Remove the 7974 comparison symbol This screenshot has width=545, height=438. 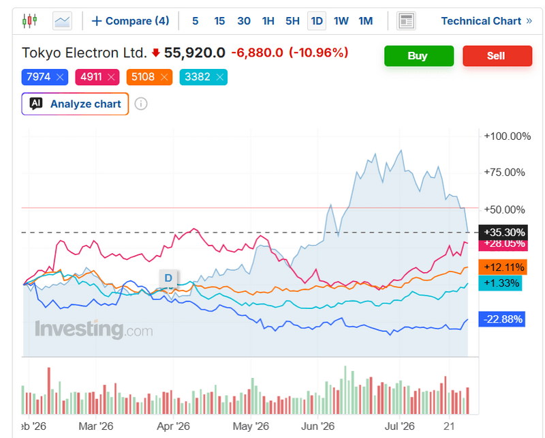[60, 77]
